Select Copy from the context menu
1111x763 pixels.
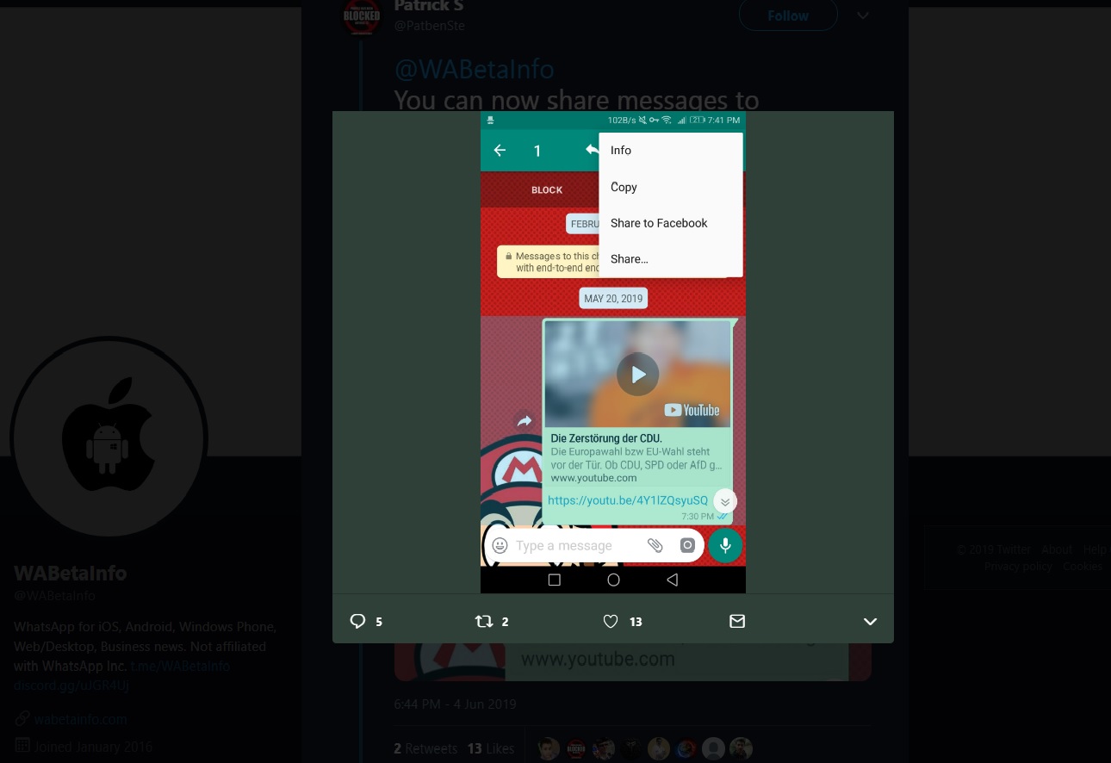(x=624, y=187)
